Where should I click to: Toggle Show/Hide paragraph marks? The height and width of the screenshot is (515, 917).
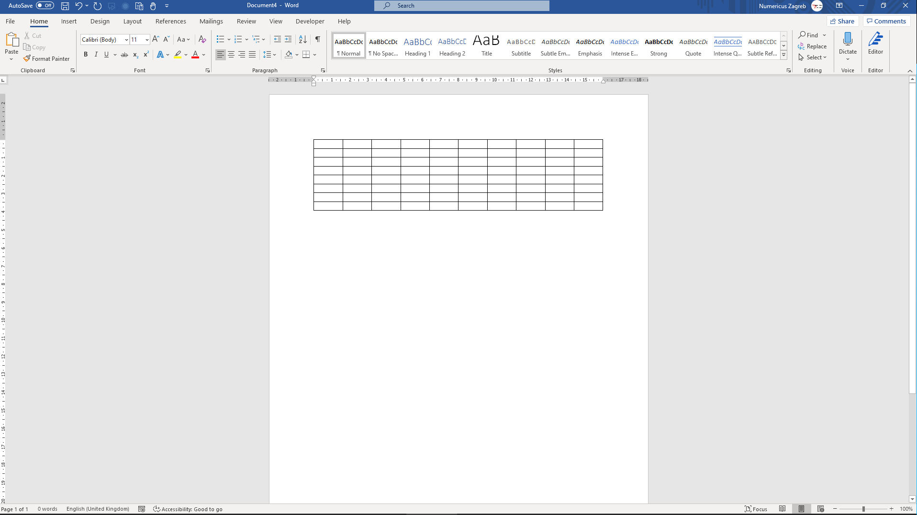[x=317, y=39]
